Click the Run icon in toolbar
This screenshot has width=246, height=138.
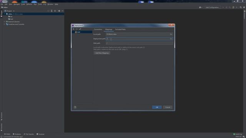pos(223,7)
